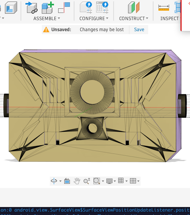Open the CONSTRUCT dropdown menu

134,18
